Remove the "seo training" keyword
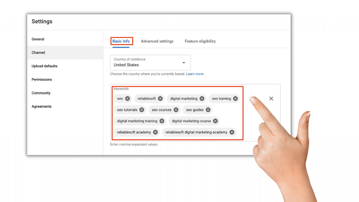 point(235,99)
